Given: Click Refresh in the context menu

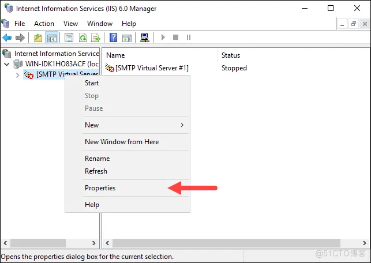Looking at the screenshot, I should (96, 171).
